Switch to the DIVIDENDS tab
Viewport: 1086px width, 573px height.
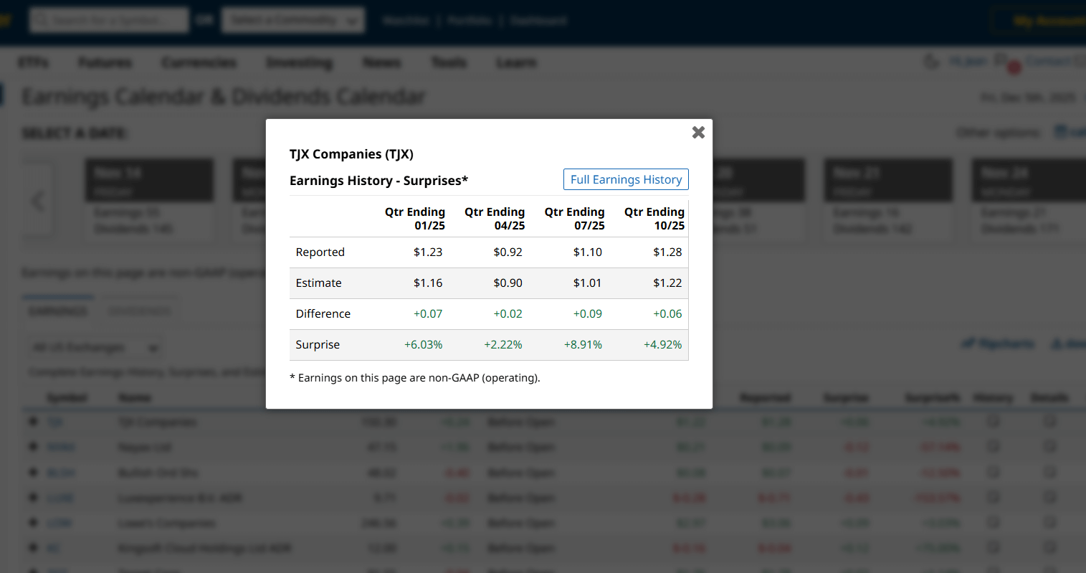138,310
